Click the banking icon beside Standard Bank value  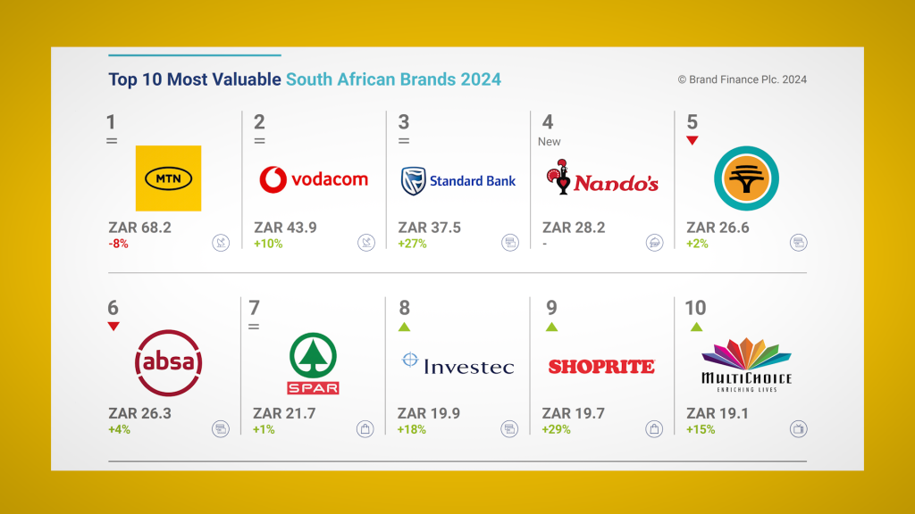pyautogui.click(x=510, y=243)
